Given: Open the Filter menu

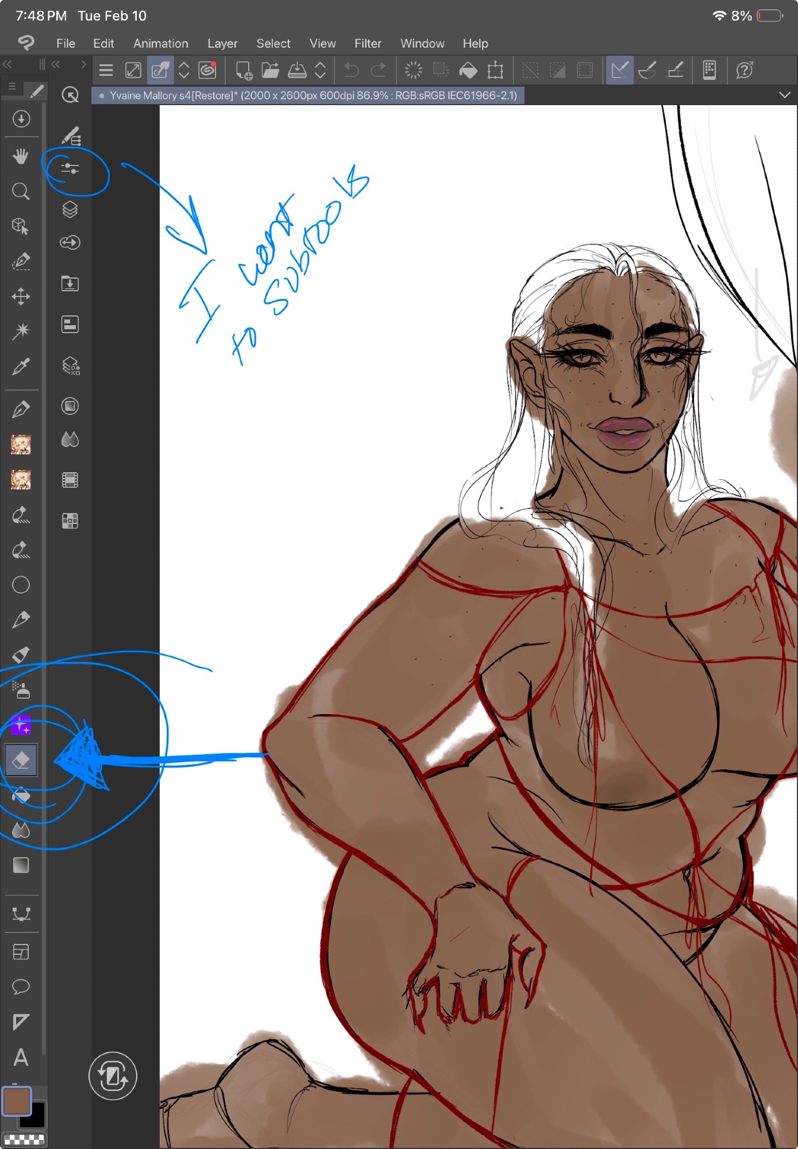Looking at the screenshot, I should tap(368, 44).
